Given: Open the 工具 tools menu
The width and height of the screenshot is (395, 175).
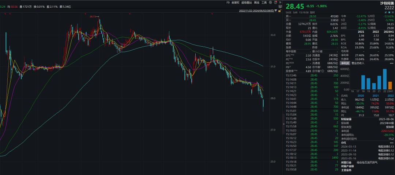Looking at the screenshot, I should [x=264, y=3].
